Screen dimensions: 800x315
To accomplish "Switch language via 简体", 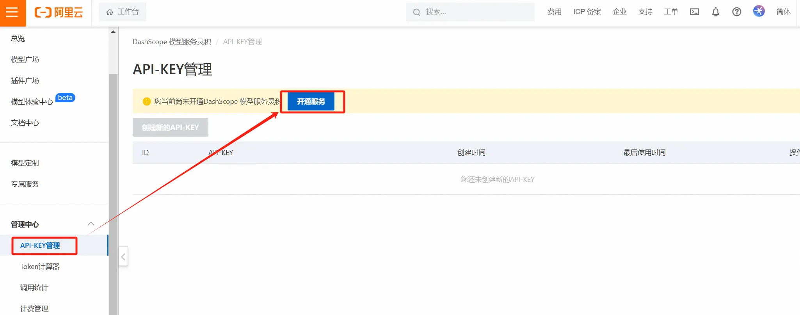I will pos(784,12).
